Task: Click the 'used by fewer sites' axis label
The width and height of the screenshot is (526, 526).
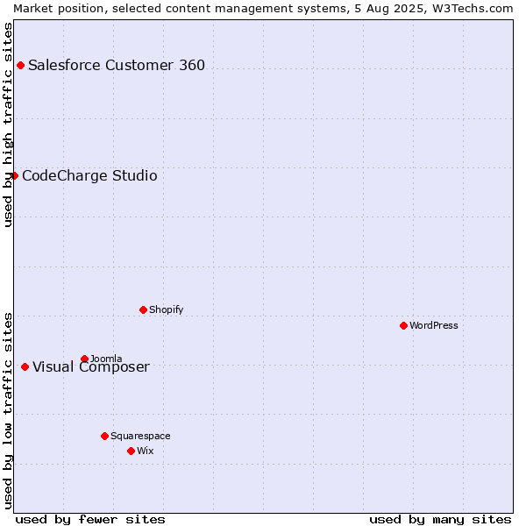Action: pyautogui.click(x=90, y=520)
